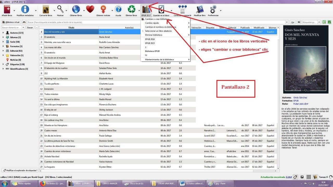Open Firefox Recibidos window in taskbar
The image size is (333, 187).
pos(52,183)
